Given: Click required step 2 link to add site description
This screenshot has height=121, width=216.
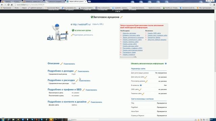Looking at the screenshot, I should pos(131,35).
